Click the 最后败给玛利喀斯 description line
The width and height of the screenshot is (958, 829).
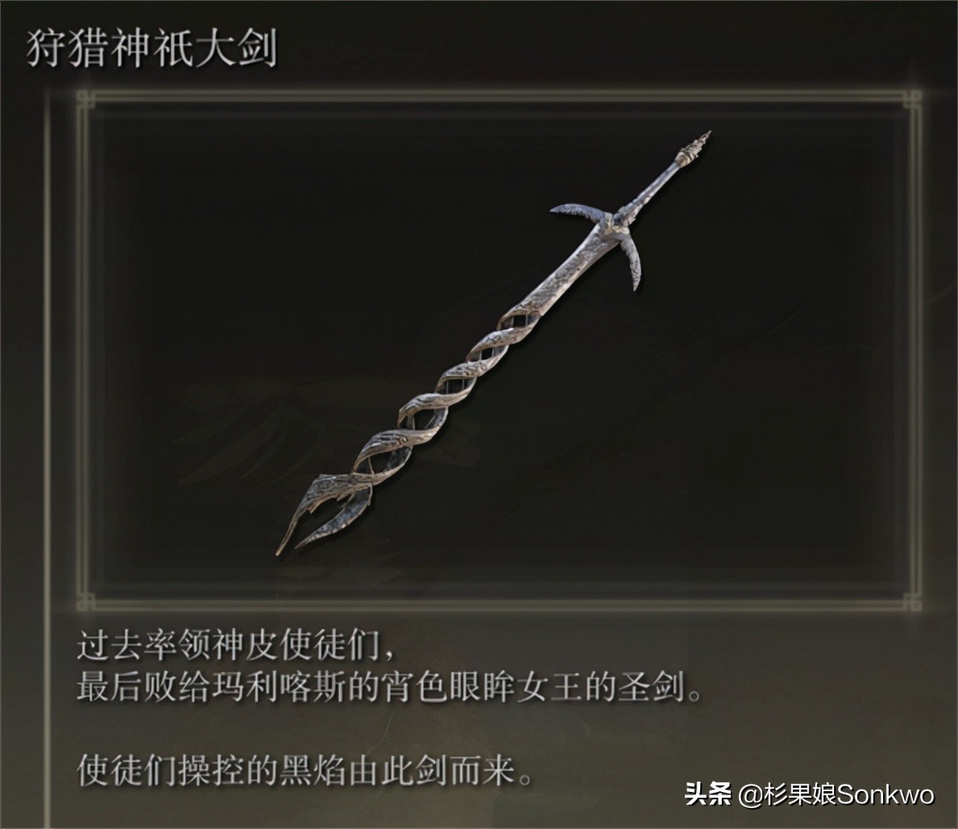click(390, 688)
